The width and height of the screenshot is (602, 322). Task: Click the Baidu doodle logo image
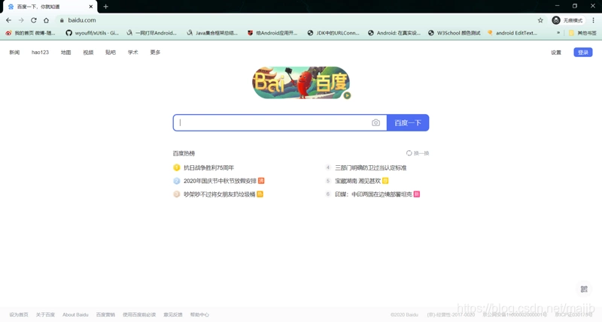tap(300, 83)
